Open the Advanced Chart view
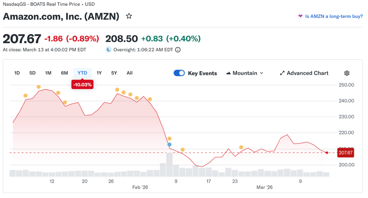 click(307, 73)
